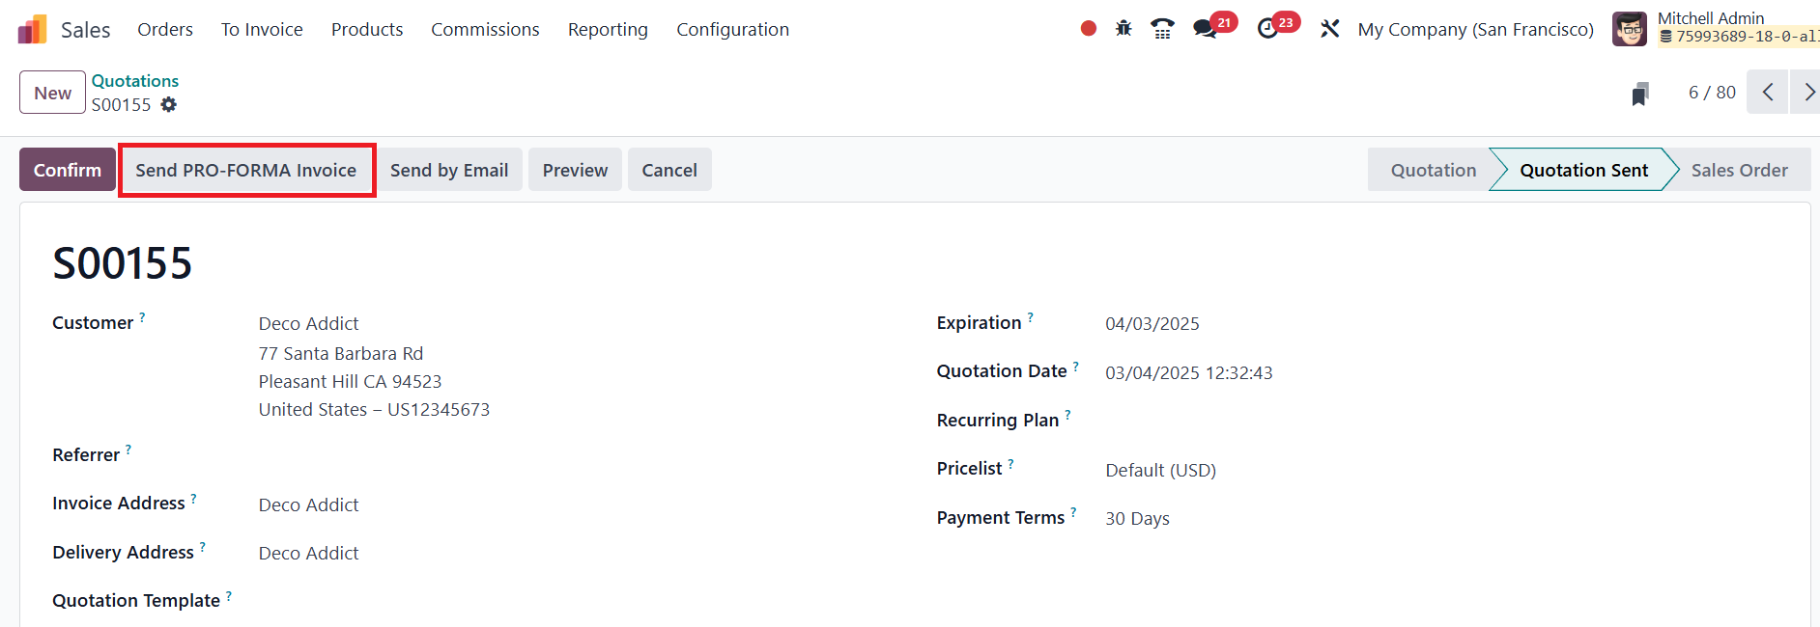Show help tooltip for Invoice Address
The image size is (1820, 627).
[193, 498]
